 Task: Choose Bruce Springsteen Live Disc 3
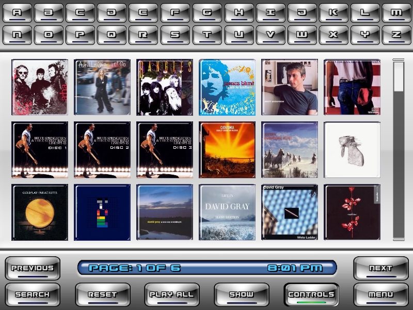coord(165,150)
